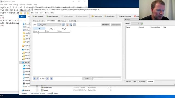Click the Size column in Remote panel
The width and height of the screenshot is (175, 98).
click(165, 27)
